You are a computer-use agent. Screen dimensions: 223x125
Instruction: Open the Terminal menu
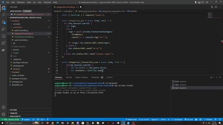point(47,2)
